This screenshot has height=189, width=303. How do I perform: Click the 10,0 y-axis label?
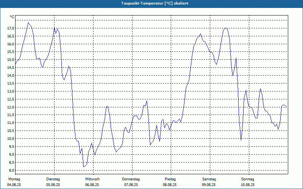click(x=11, y=139)
